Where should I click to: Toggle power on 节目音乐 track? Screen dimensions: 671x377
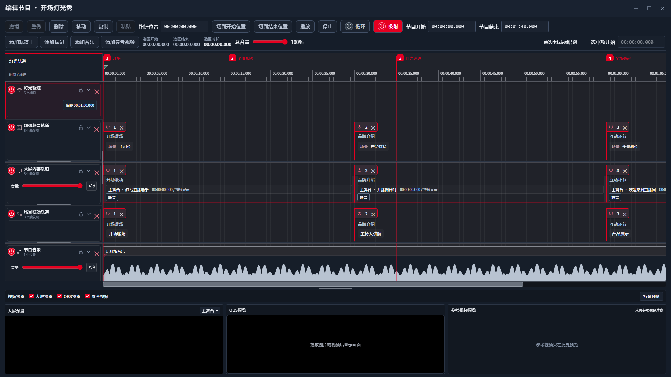tap(12, 252)
